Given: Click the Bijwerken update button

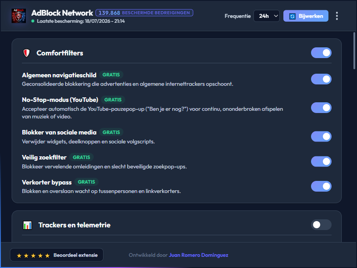Looking at the screenshot, I should pos(306,16).
